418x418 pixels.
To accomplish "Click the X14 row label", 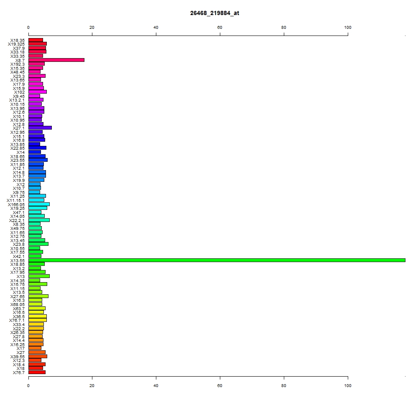I will [20, 153].
